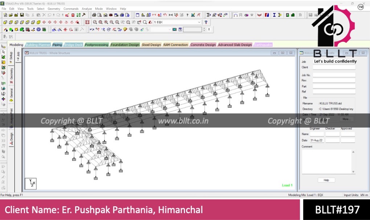Image resolution: width=370 pixels, height=220 pixels.
Task: Click the hammer icon in the file toolbar
Action: (84, 15)
